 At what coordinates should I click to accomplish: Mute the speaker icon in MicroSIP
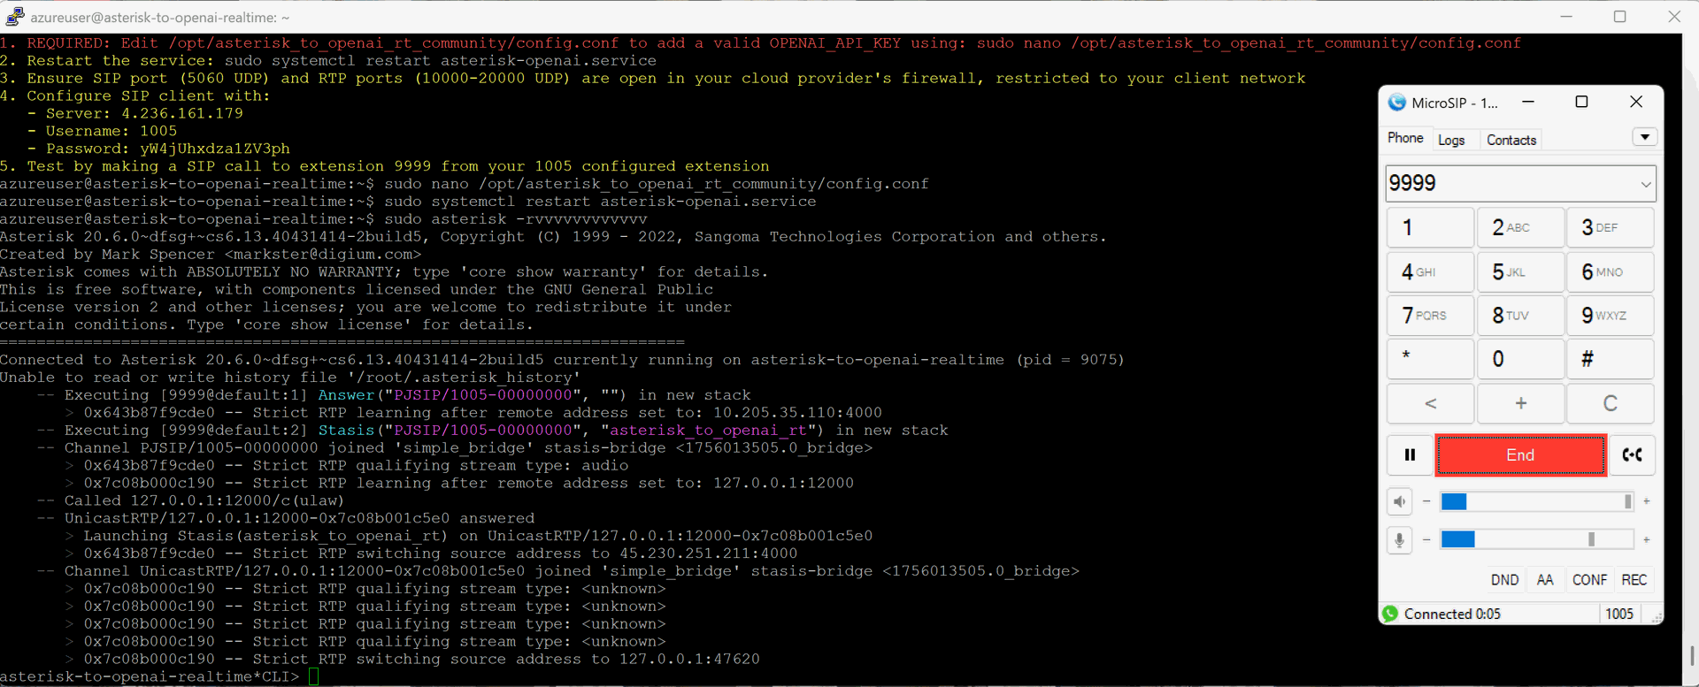(x=1399, y=502)
